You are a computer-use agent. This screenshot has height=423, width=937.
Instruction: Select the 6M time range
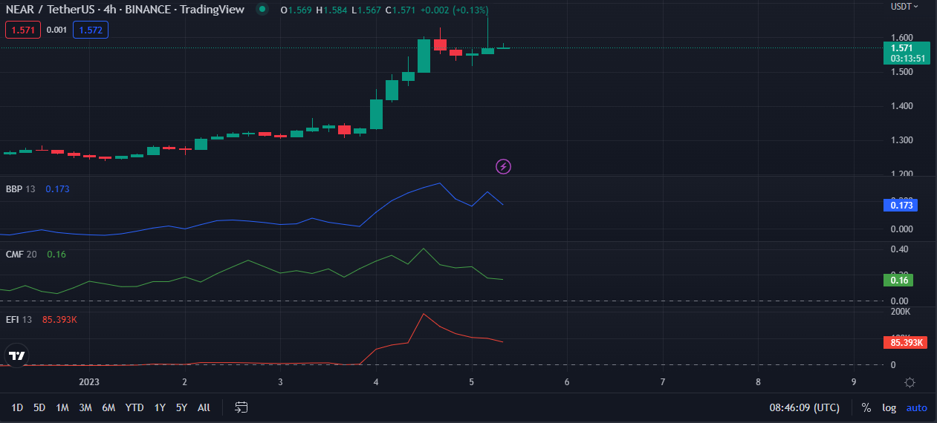(x=108, y=407)
